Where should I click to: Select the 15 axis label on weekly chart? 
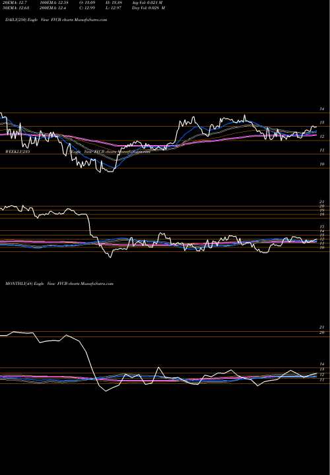point(322,226)
